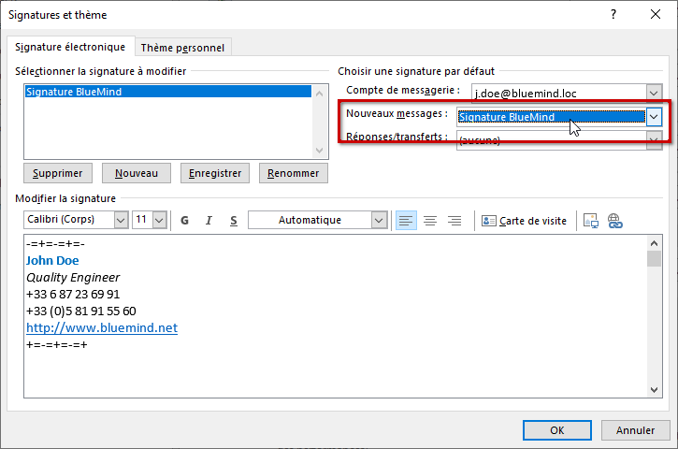Align signature text to the right

tap(454, 221)
